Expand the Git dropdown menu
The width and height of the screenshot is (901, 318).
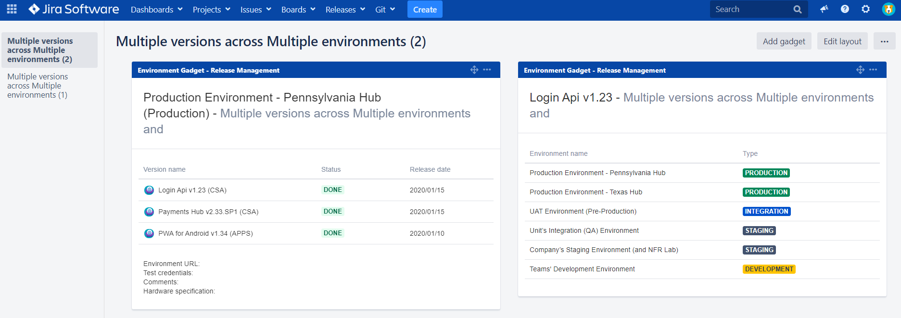click(385, 10)
